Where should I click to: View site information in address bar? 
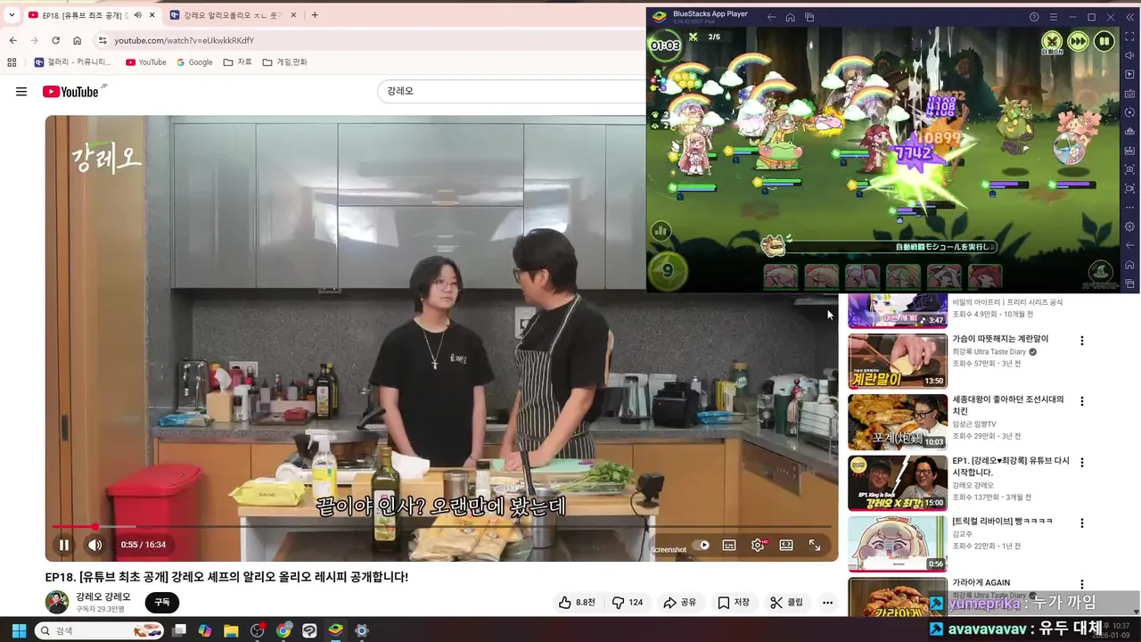(x=103, y=40)
